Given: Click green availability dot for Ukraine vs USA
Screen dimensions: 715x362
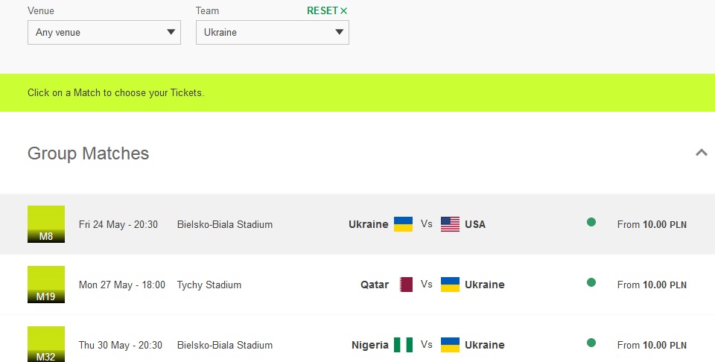Looking at the screenshot, I should point(591,222).
